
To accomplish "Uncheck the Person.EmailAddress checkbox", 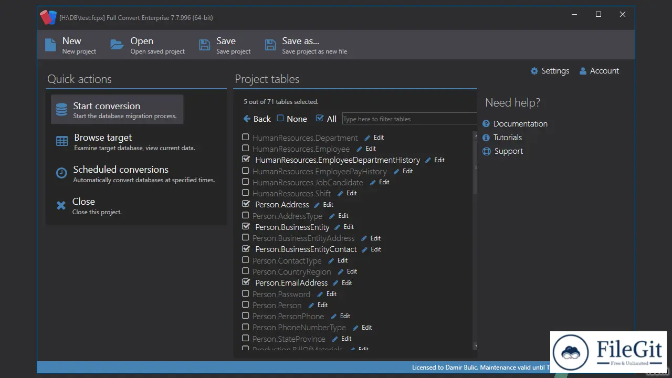I will click(245, 282).
